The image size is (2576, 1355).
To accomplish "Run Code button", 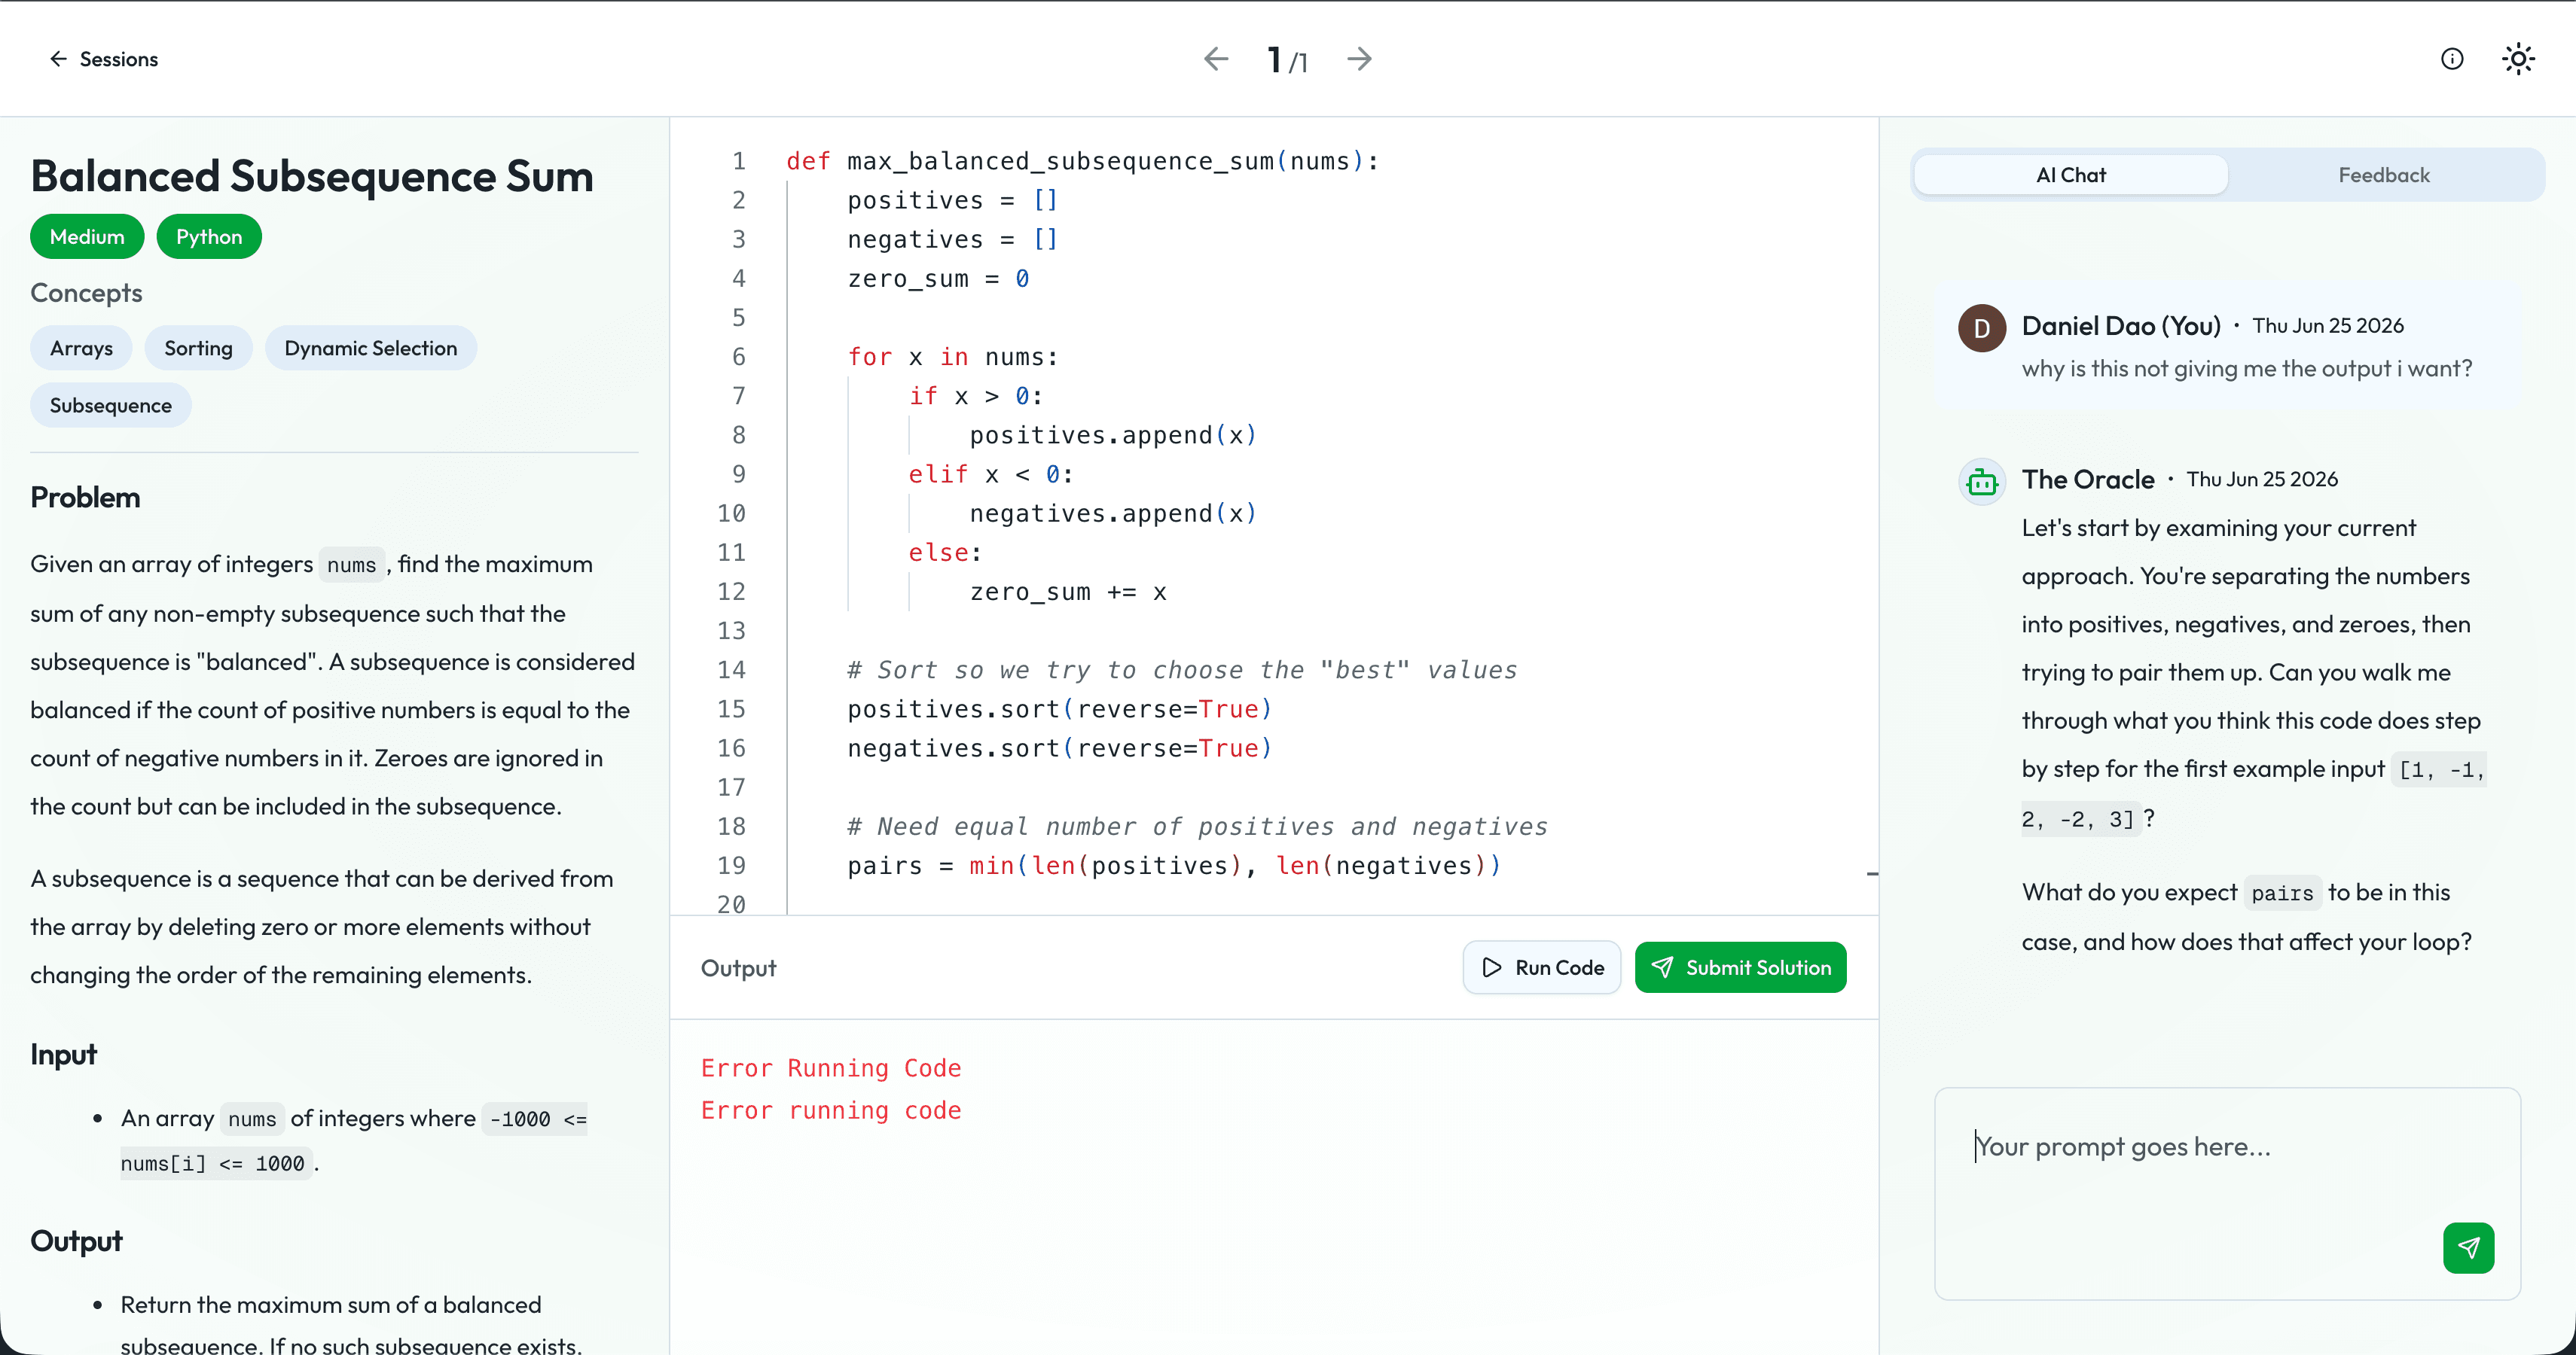I will [x=1542, y=967].
